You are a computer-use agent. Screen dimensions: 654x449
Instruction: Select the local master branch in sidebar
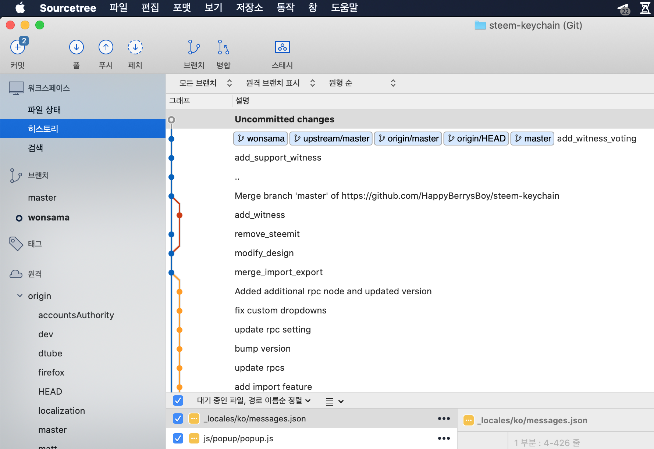point(83,198)
